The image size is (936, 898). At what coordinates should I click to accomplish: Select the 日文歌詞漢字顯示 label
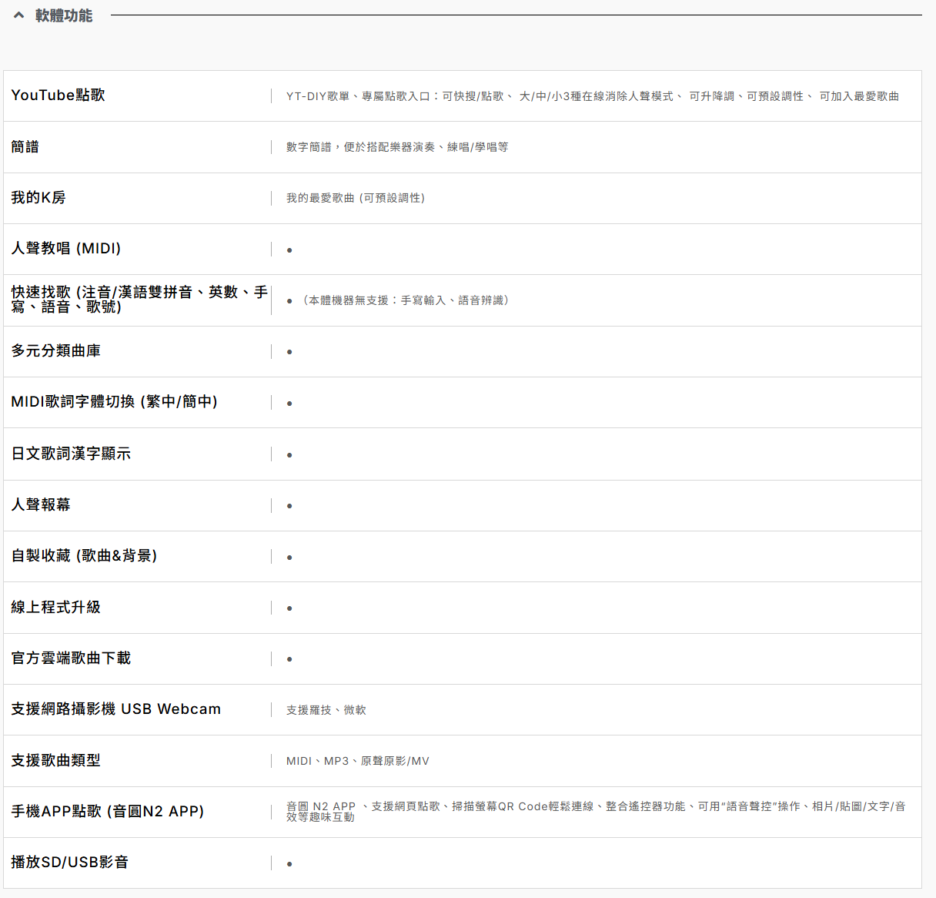click(71, 454)
